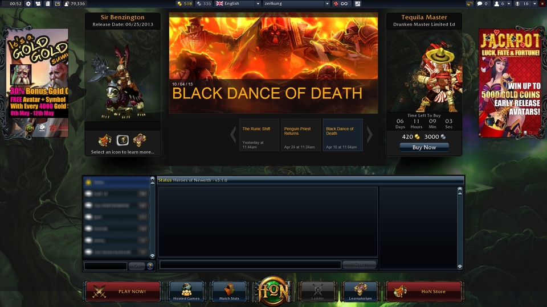Click the red cross icon in the top bar
The width and height of the screenshot is (547, 307).
coord(336,3)
